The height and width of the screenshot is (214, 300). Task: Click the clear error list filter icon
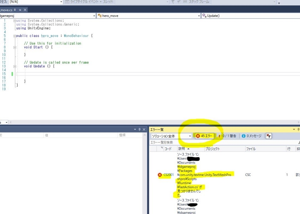[269, 136]
